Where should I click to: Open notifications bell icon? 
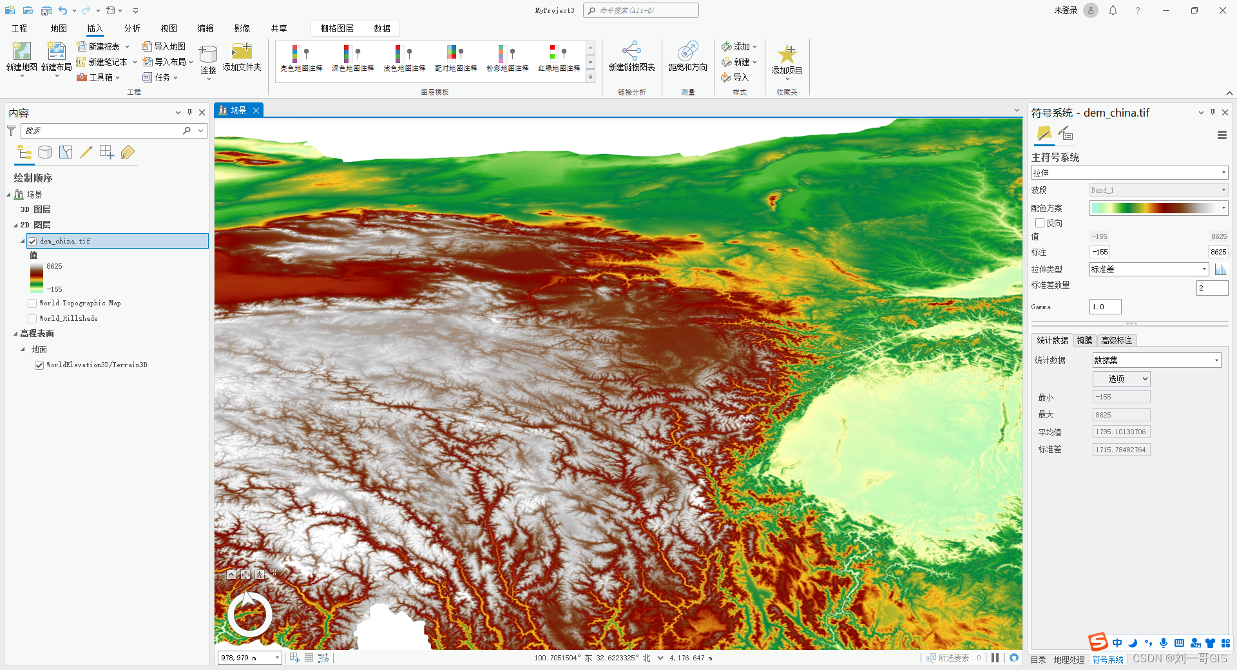click(x=1113, y=10)
